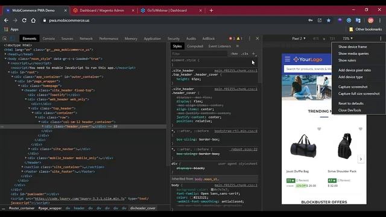The image size is (386, 217).
Task: Add new style rule plus icon
Action: click(x=253, y=54)
